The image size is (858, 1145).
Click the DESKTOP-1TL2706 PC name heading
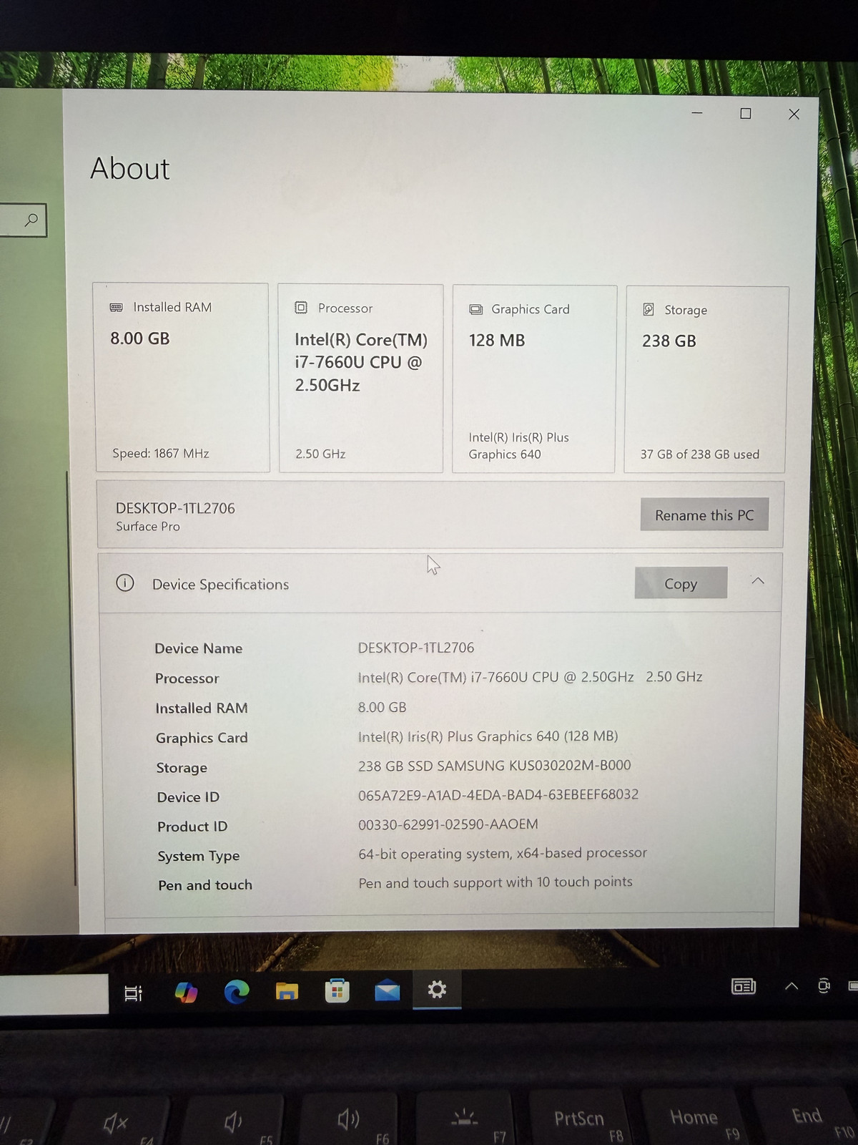[x=175, y=508]
